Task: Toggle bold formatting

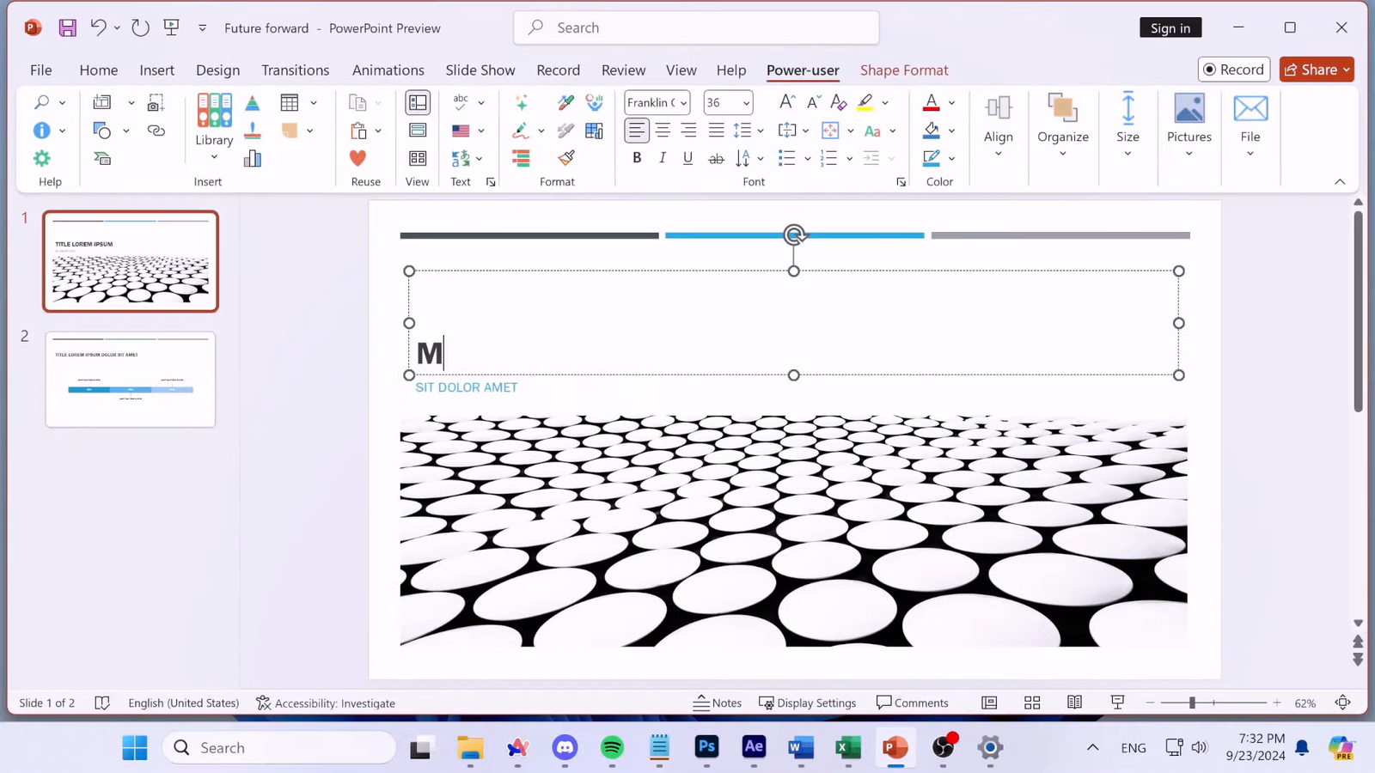Action: pyautogui.click(x=636, y=158)
